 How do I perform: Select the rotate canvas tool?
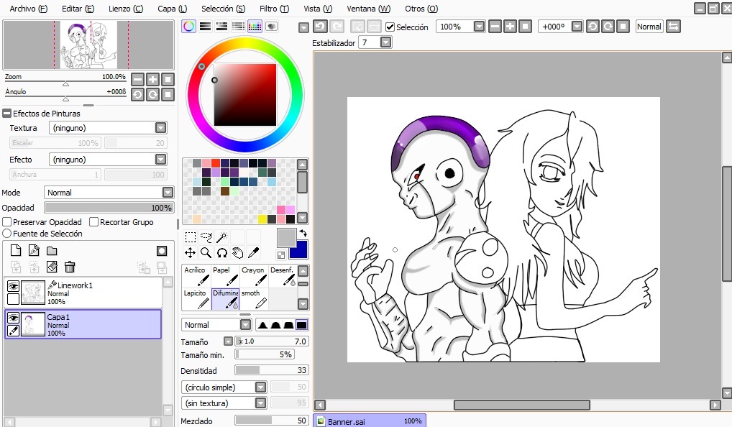221,253
